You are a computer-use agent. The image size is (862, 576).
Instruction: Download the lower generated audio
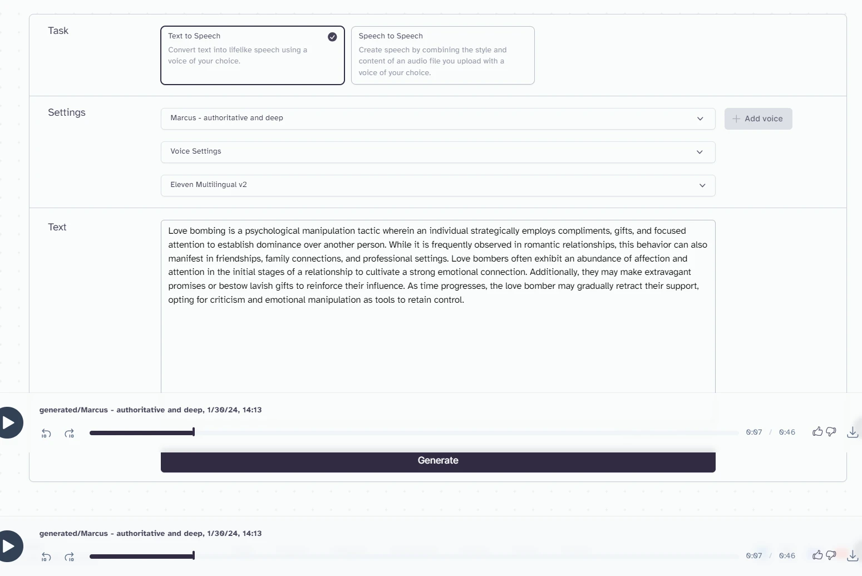pyautogui.click(x=853, y=555)
